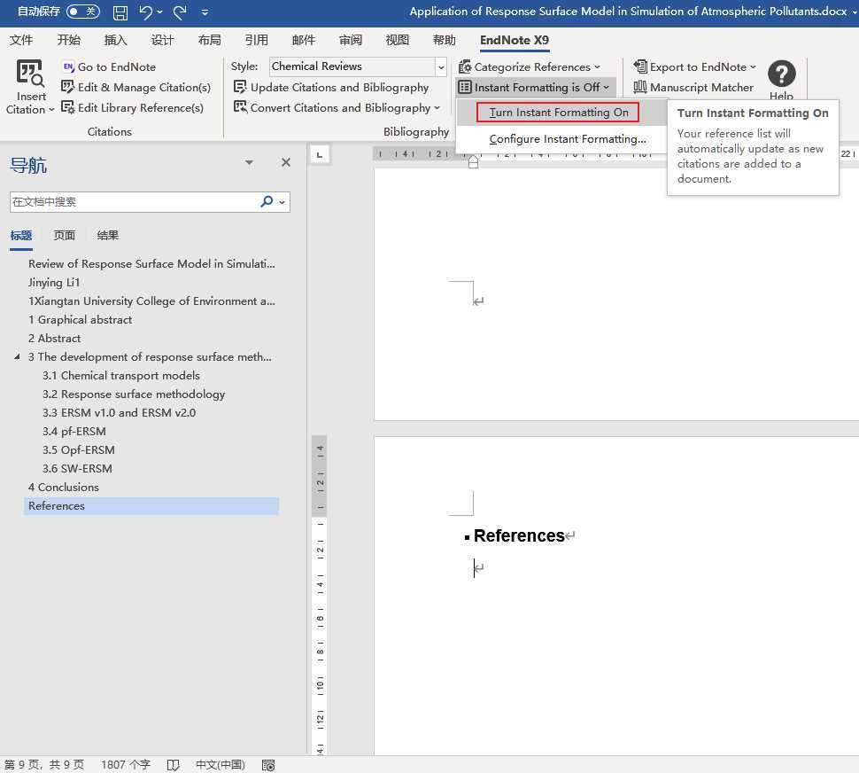
Task: Go to 1 Graphical abstract heading
Action: [80, 320]
